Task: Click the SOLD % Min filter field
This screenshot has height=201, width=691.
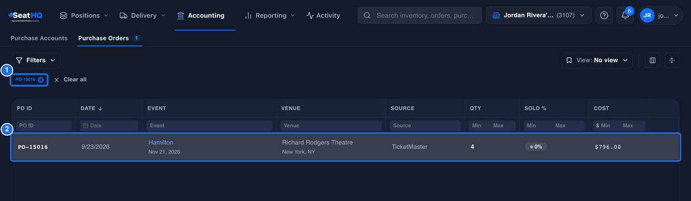Action: 538,126
